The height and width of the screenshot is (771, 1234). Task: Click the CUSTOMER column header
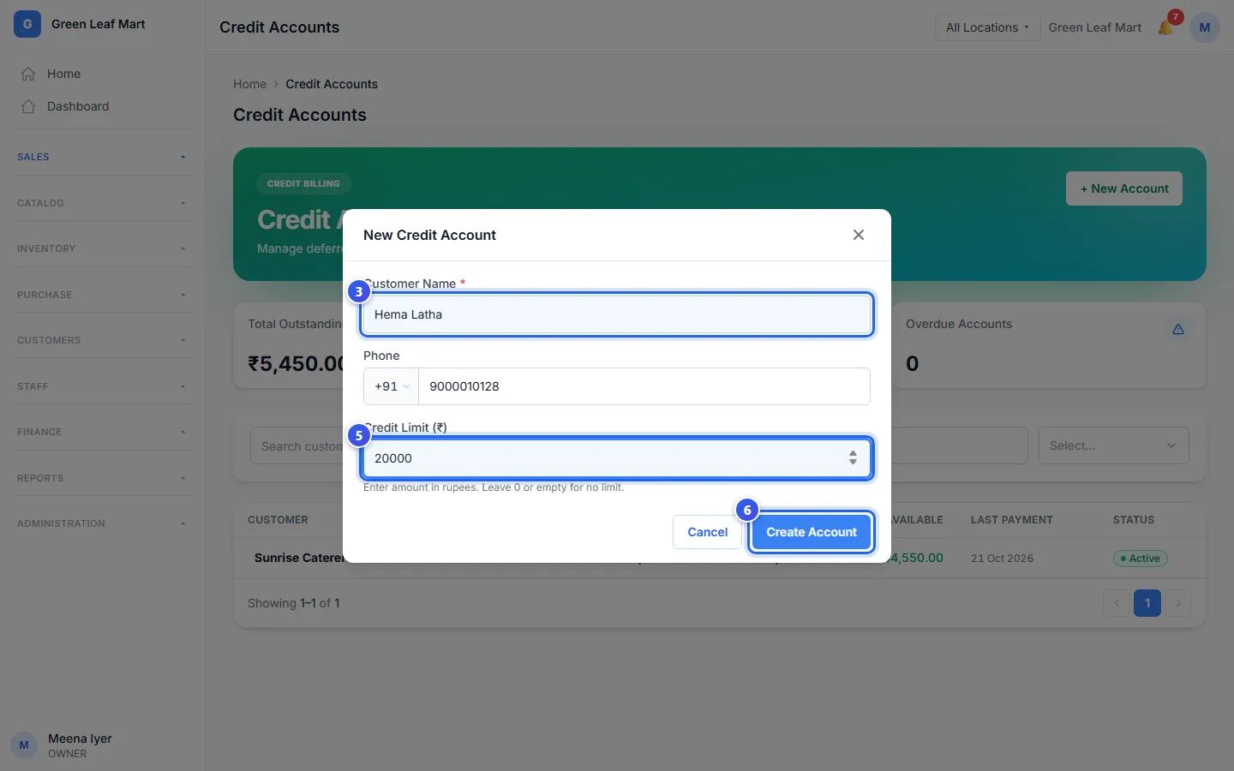click(278, 520)
